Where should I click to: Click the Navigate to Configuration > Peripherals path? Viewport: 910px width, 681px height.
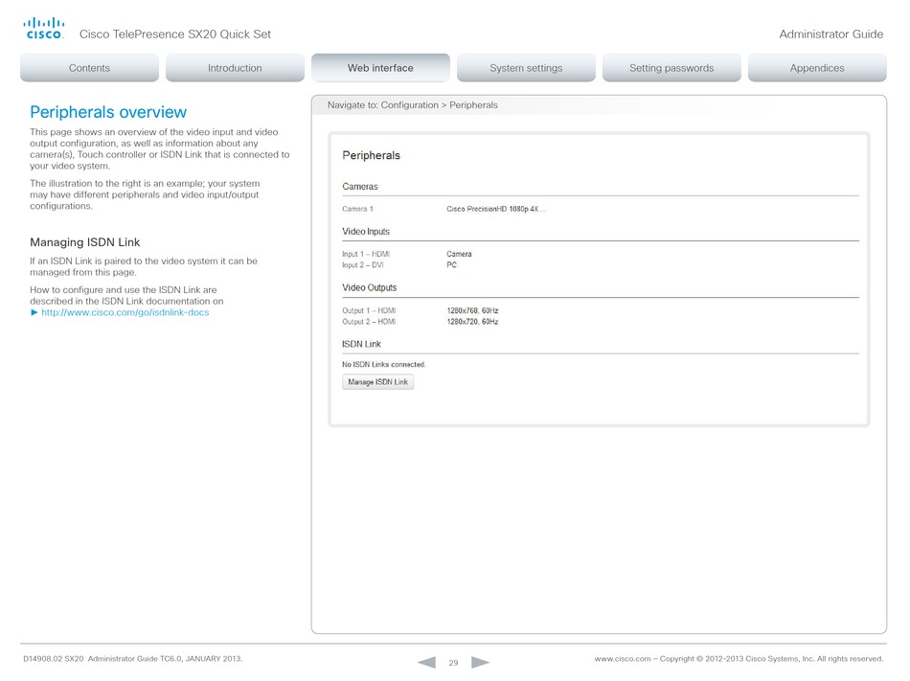click(413, 105)
